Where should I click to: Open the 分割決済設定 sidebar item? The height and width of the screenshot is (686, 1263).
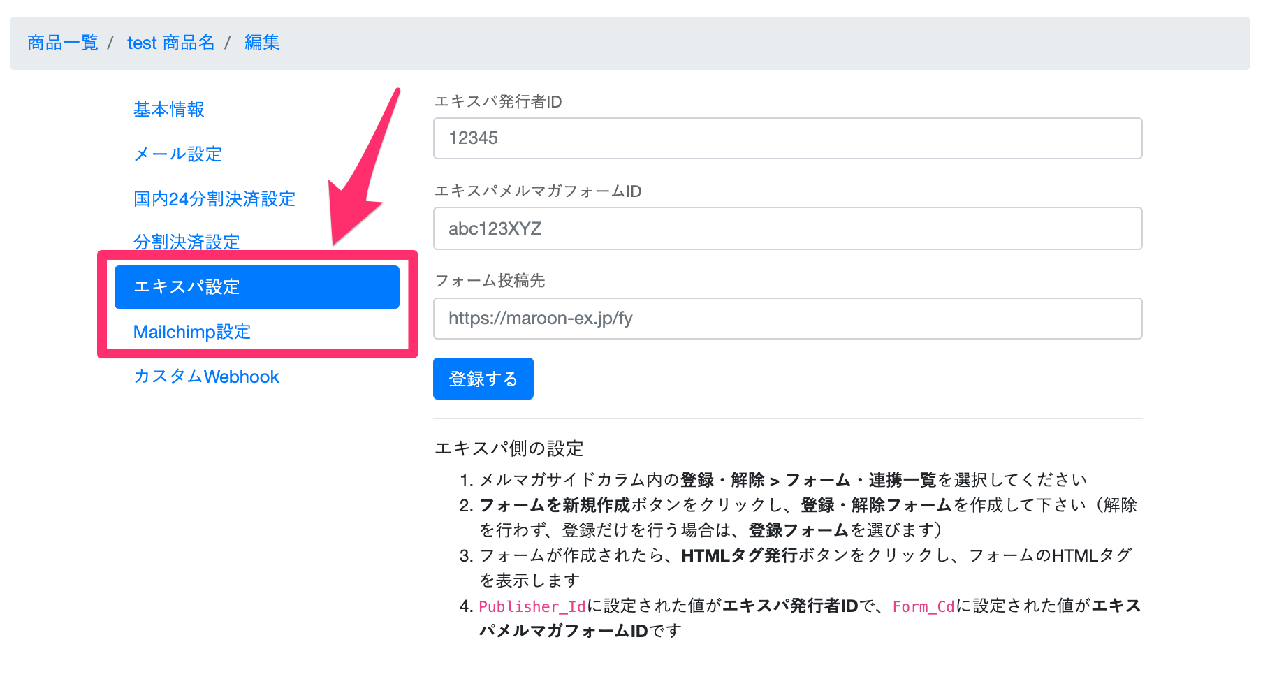point(187,242)
